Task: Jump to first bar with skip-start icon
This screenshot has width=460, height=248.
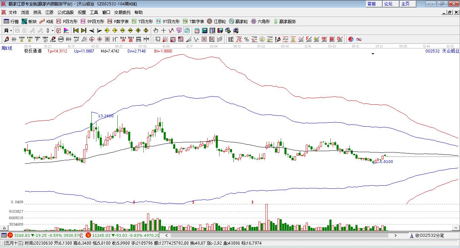Action: coord(76,30)
